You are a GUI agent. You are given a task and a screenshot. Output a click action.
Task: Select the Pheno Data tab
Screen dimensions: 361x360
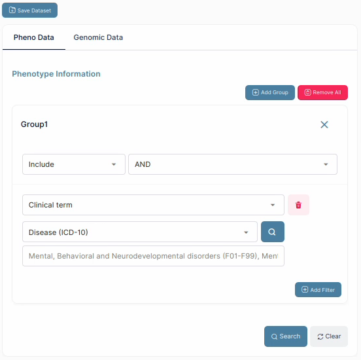[x=34, y=37]
